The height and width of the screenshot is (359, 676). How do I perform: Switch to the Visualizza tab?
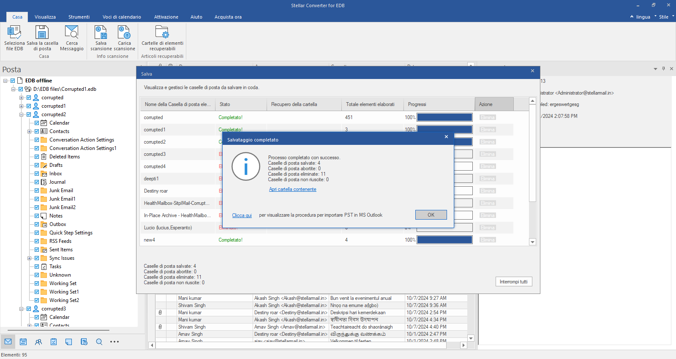45,17
